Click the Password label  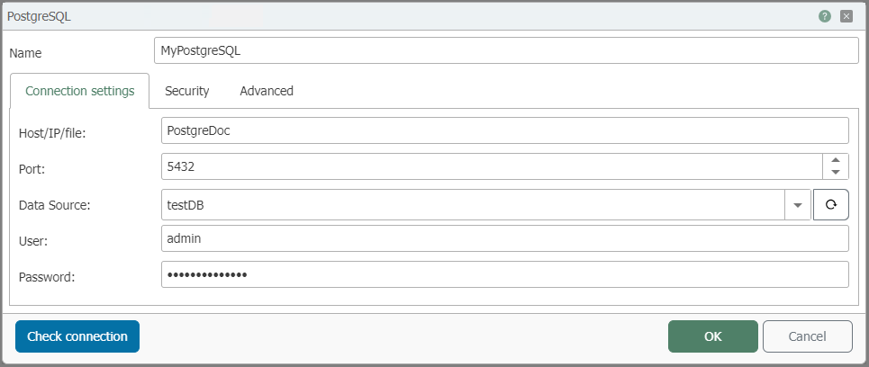point(47,277)
